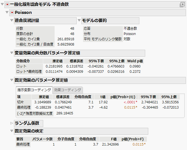Select F value 21.342696
Image resolution: width=187 pixels, height=150 pixels.
pos(110,144)
